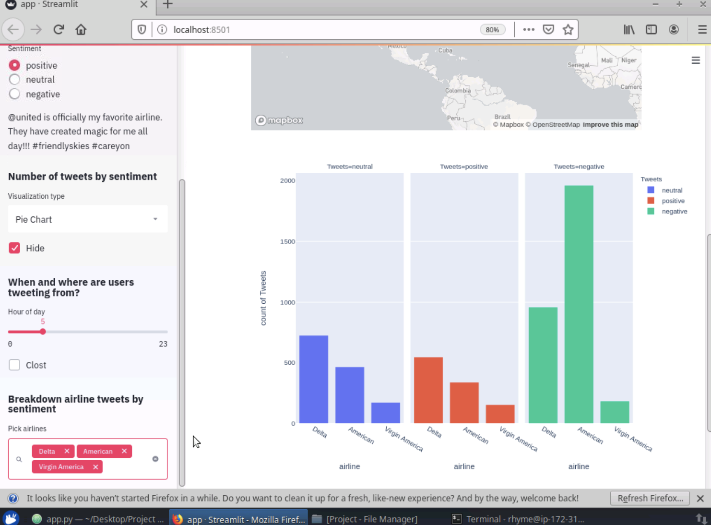The height and width of the screenshot is (525, 711).
Task: Clear all selected airlines at once
Action: (x=155, y=459)
